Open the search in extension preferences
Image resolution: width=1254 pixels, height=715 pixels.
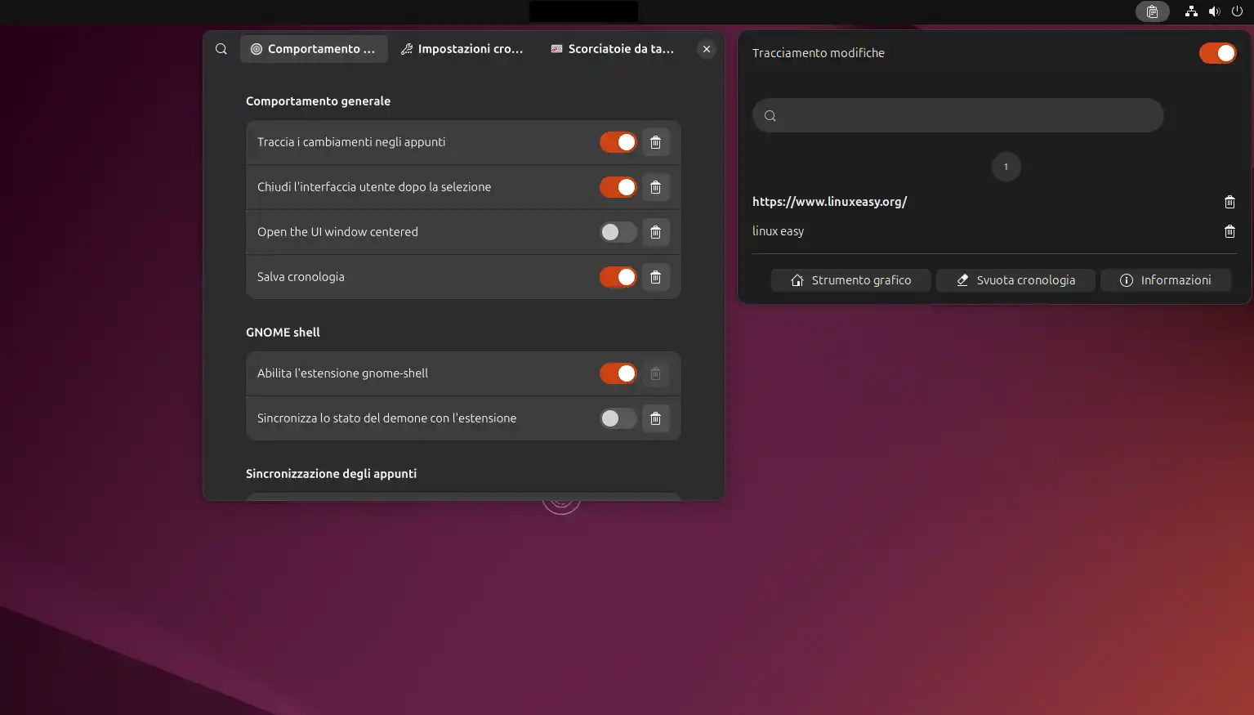point(221,48)
